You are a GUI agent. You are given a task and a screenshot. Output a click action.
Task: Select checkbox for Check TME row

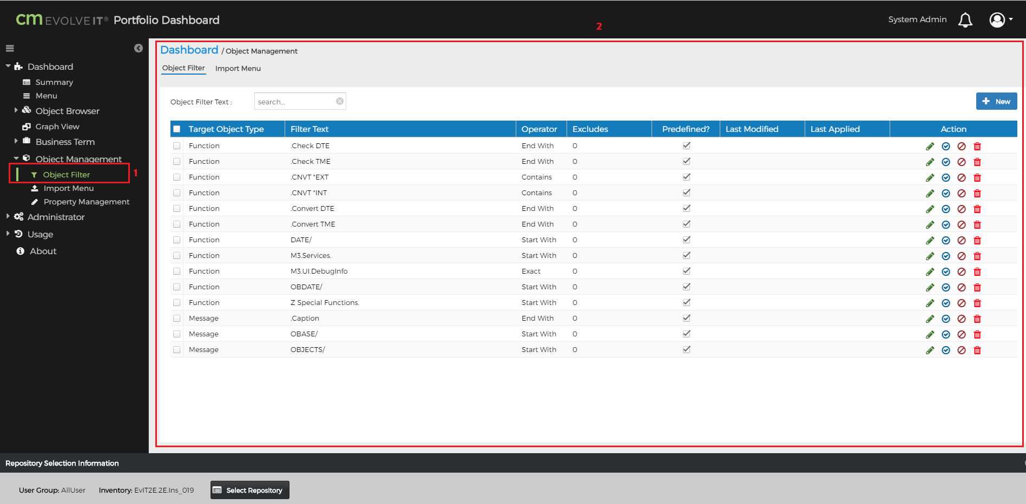[x=176, y=161]
